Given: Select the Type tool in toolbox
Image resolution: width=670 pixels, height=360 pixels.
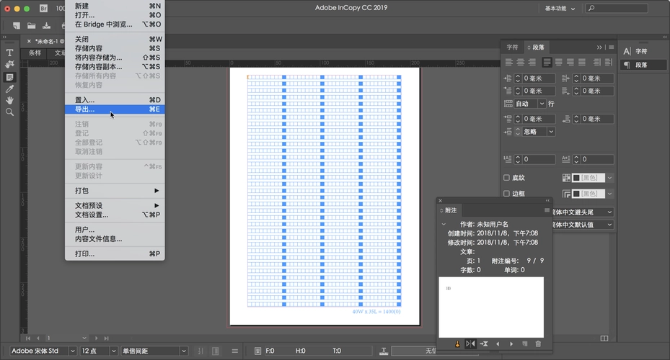Looking at the screenshot, I should (x=10, y=53).
